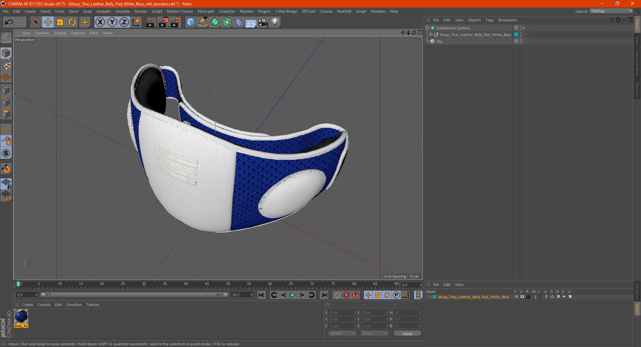641x347 pixels.
Task: Add a floor environment object
Action: tap(251, 22)
